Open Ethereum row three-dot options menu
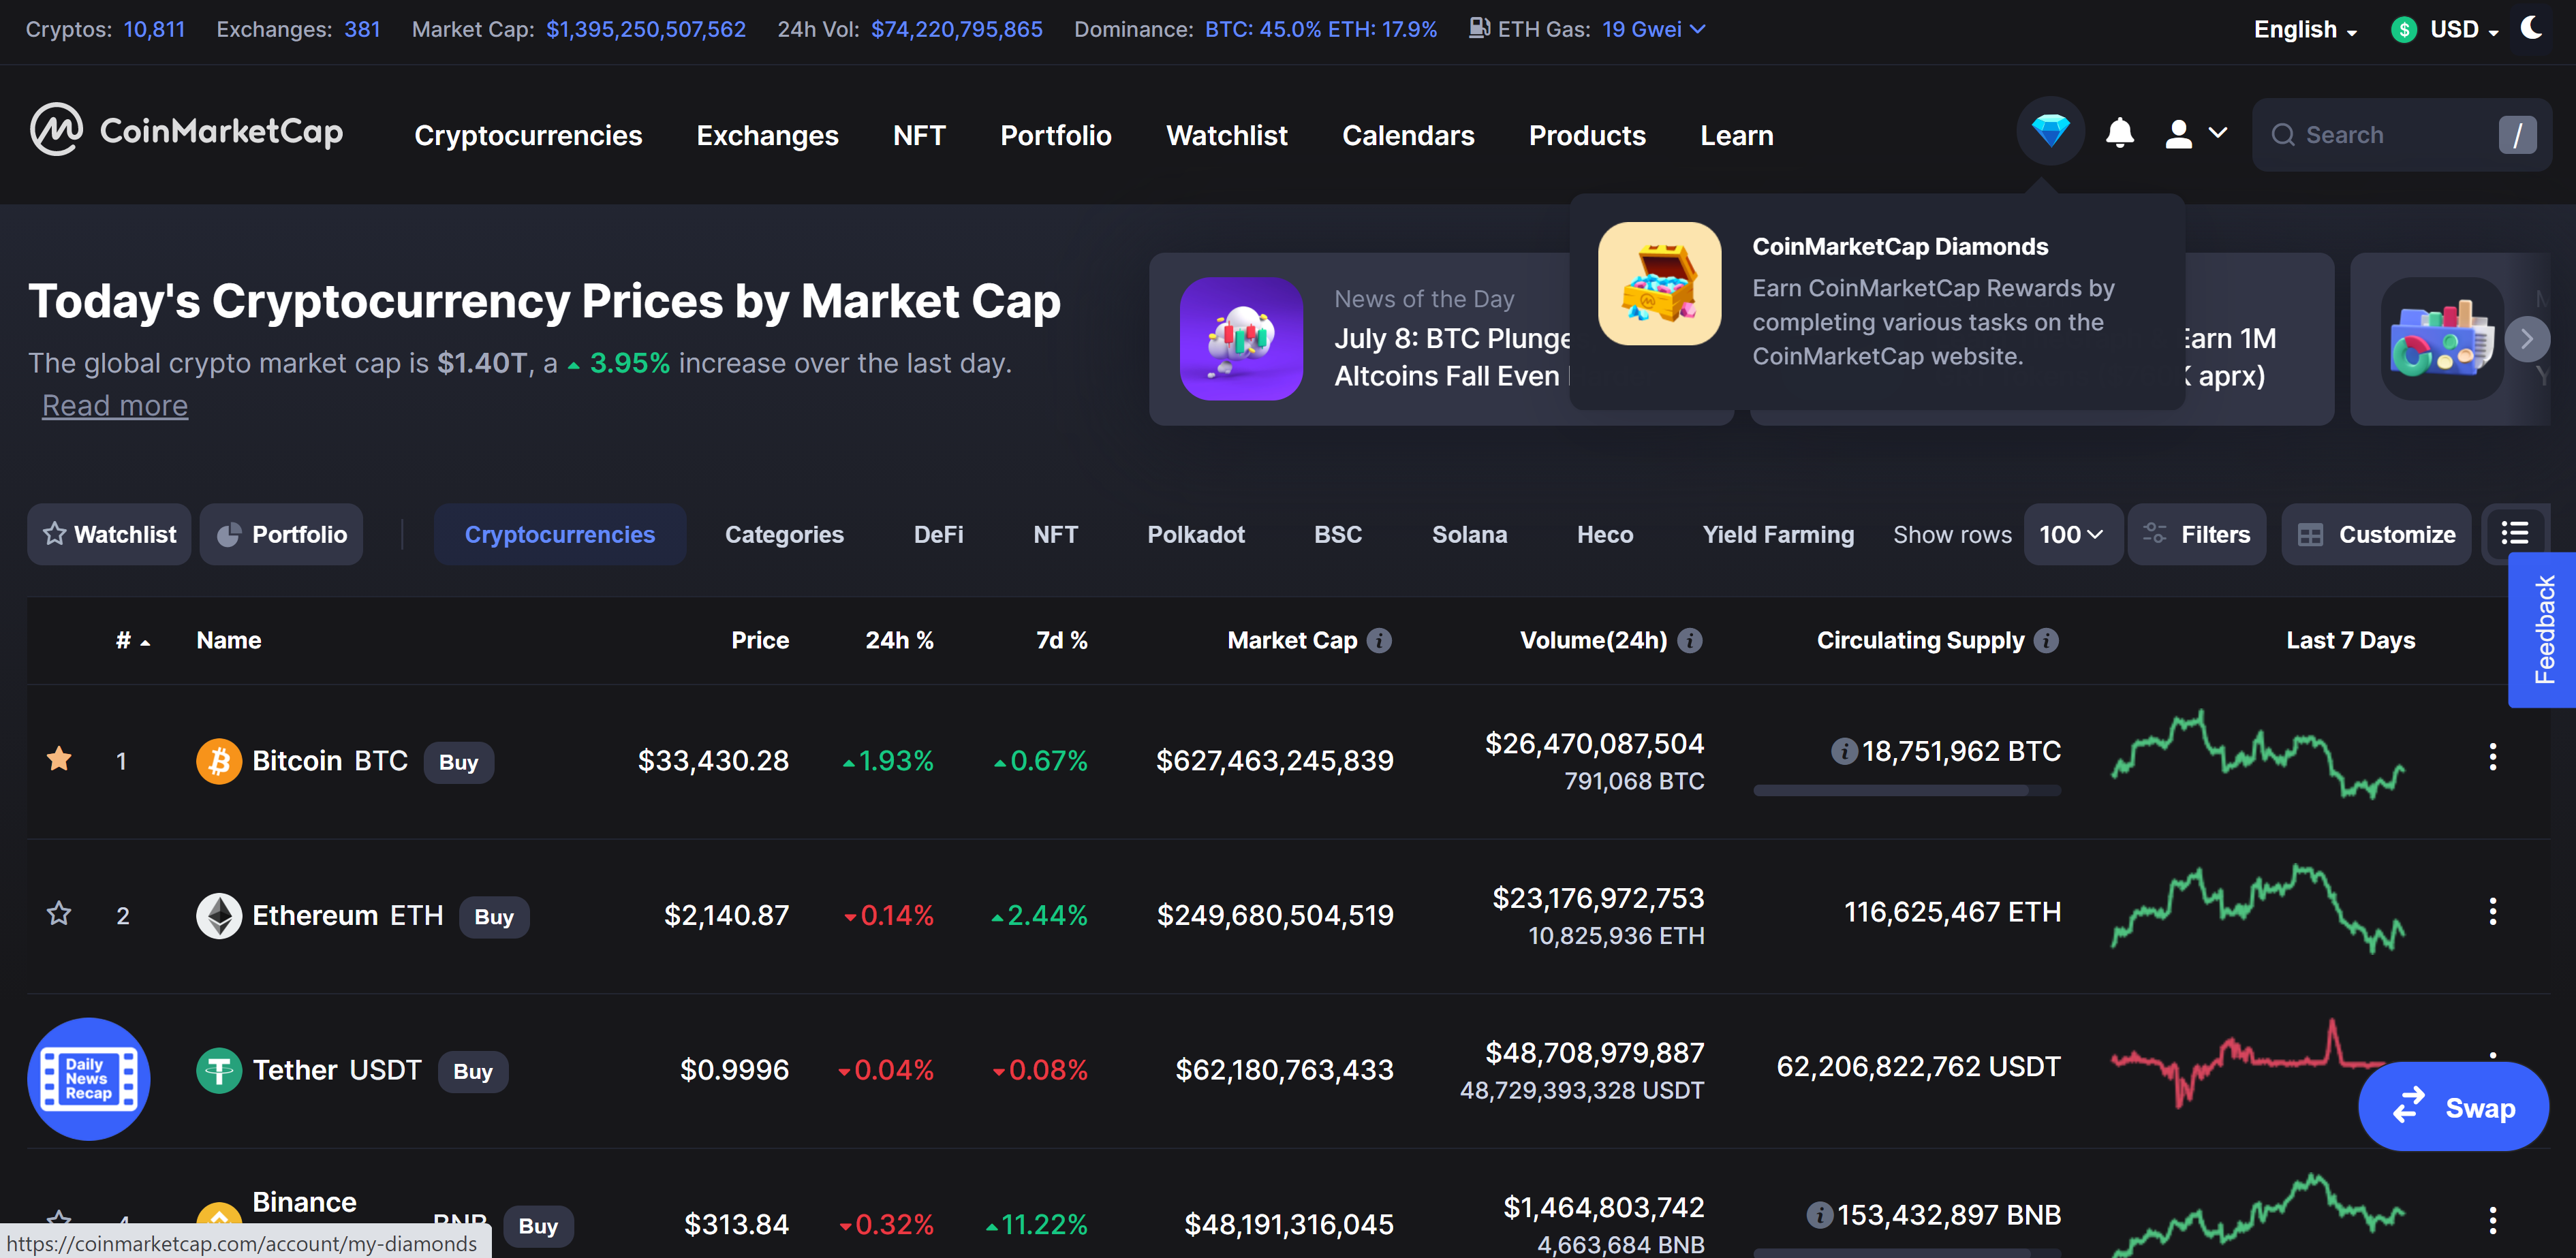 (2492, 911)
